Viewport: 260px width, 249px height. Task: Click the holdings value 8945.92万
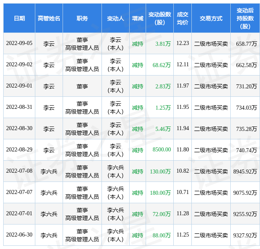[245, 171]
